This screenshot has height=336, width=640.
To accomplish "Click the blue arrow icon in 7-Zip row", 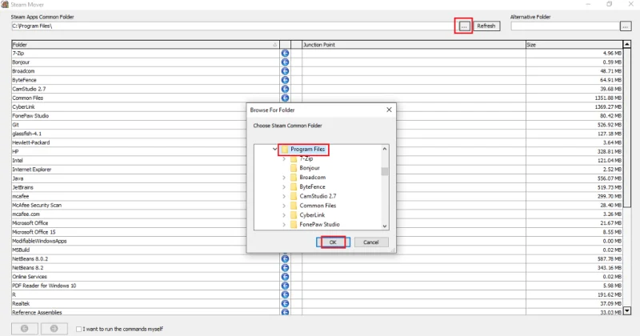I will point(285,53).
